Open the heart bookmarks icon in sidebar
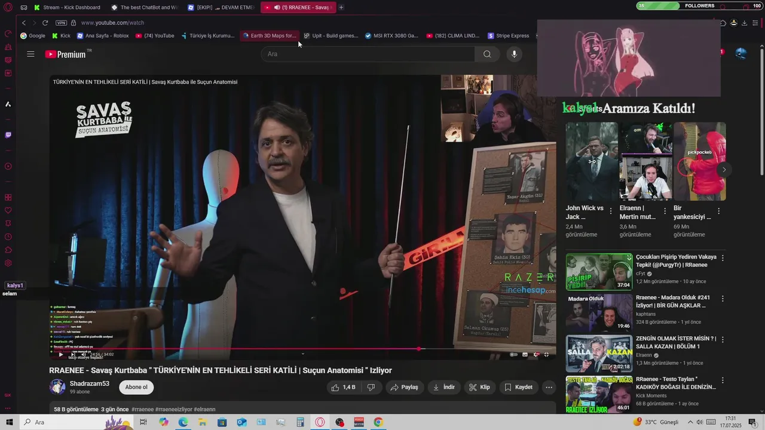 click(x=8, y=210)
